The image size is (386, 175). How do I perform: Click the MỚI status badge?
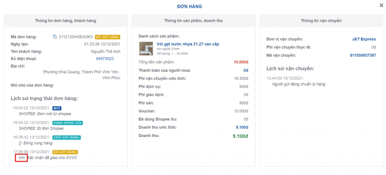point(57,108)
